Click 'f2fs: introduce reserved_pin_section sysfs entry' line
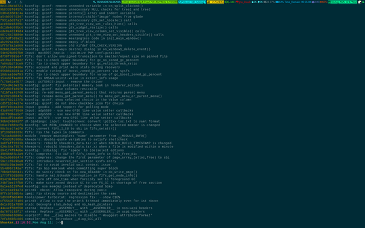Image resolution: width=365 pixels, height=228 pixels. point(58,161)
